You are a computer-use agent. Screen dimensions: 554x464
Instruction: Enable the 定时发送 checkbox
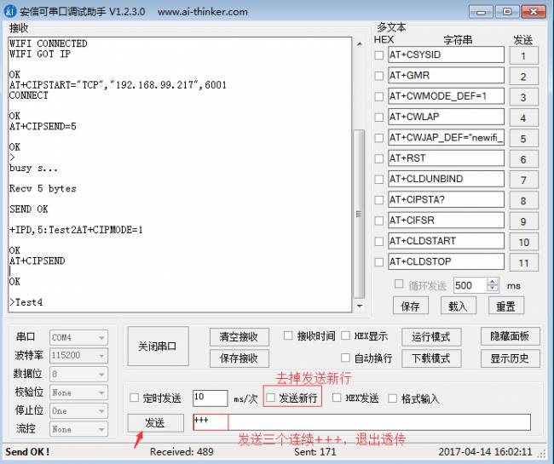[135, 398]
